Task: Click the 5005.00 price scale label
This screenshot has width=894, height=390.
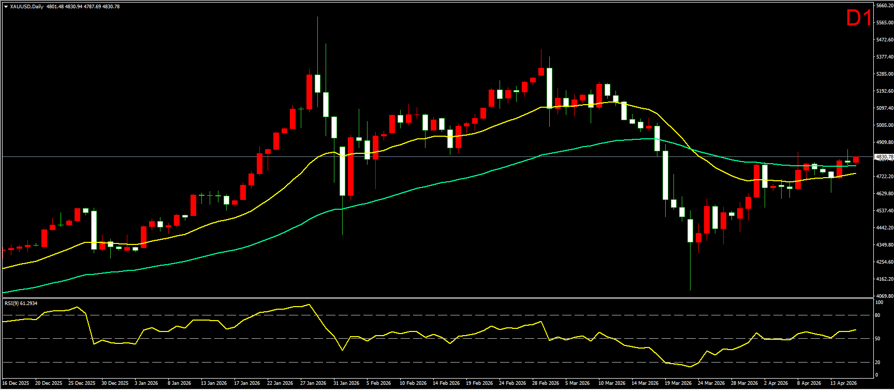Action: [883, 125]
